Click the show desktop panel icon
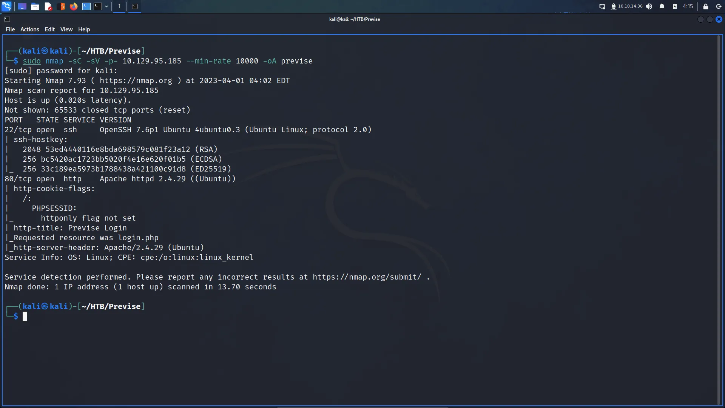 22,6
